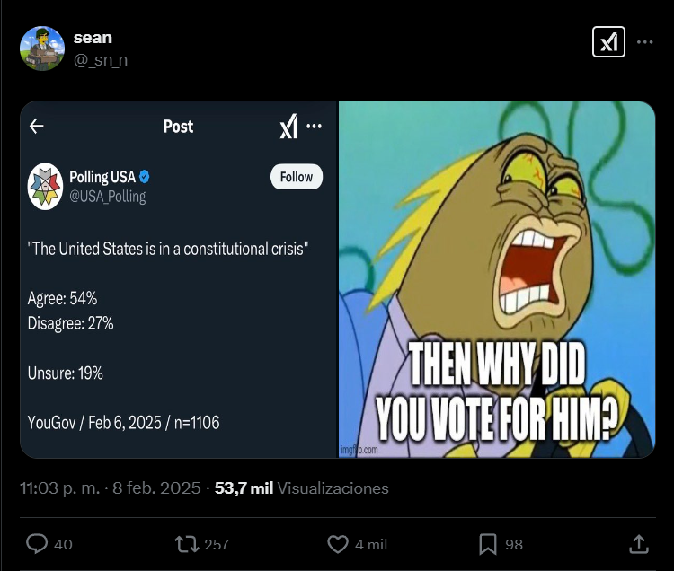This screenshot has width=674, height=571.
Task: Click the @USA_Polling handle in the image
Action: pyautogui.click(x=107, y=196)
